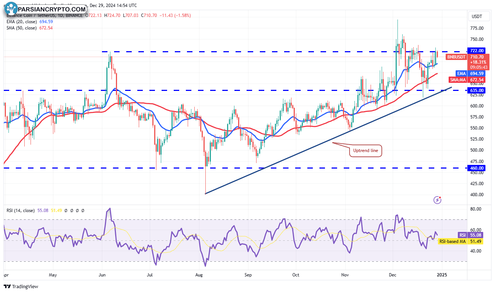Click the Jun label on the time axis
The image size is (495, 293).
tap(103, 275)
